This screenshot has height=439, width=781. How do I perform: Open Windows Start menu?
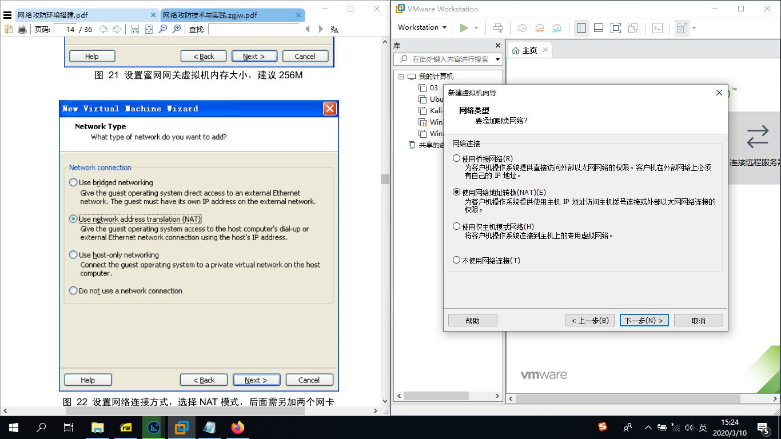(14, 427)
